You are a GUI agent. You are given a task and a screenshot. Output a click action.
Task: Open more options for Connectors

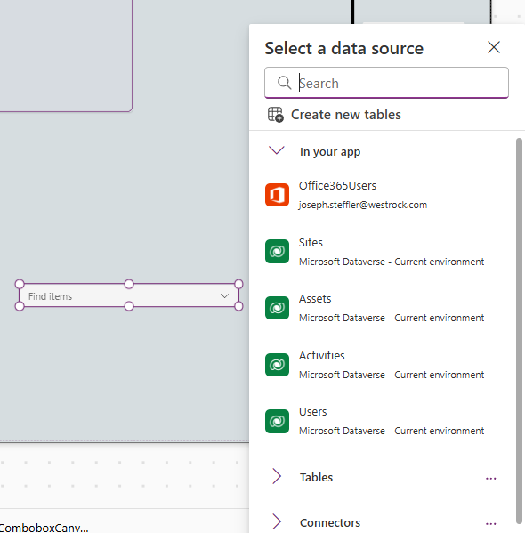coord(490,524)
